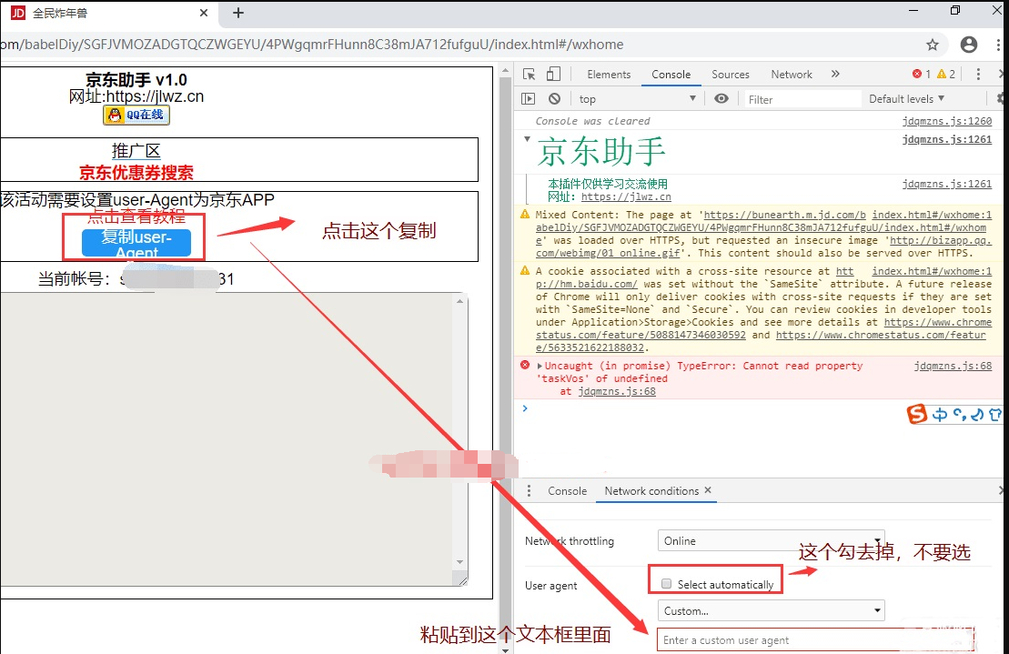
Task: Click the eye live expression icon
Action: coord(721,98)
